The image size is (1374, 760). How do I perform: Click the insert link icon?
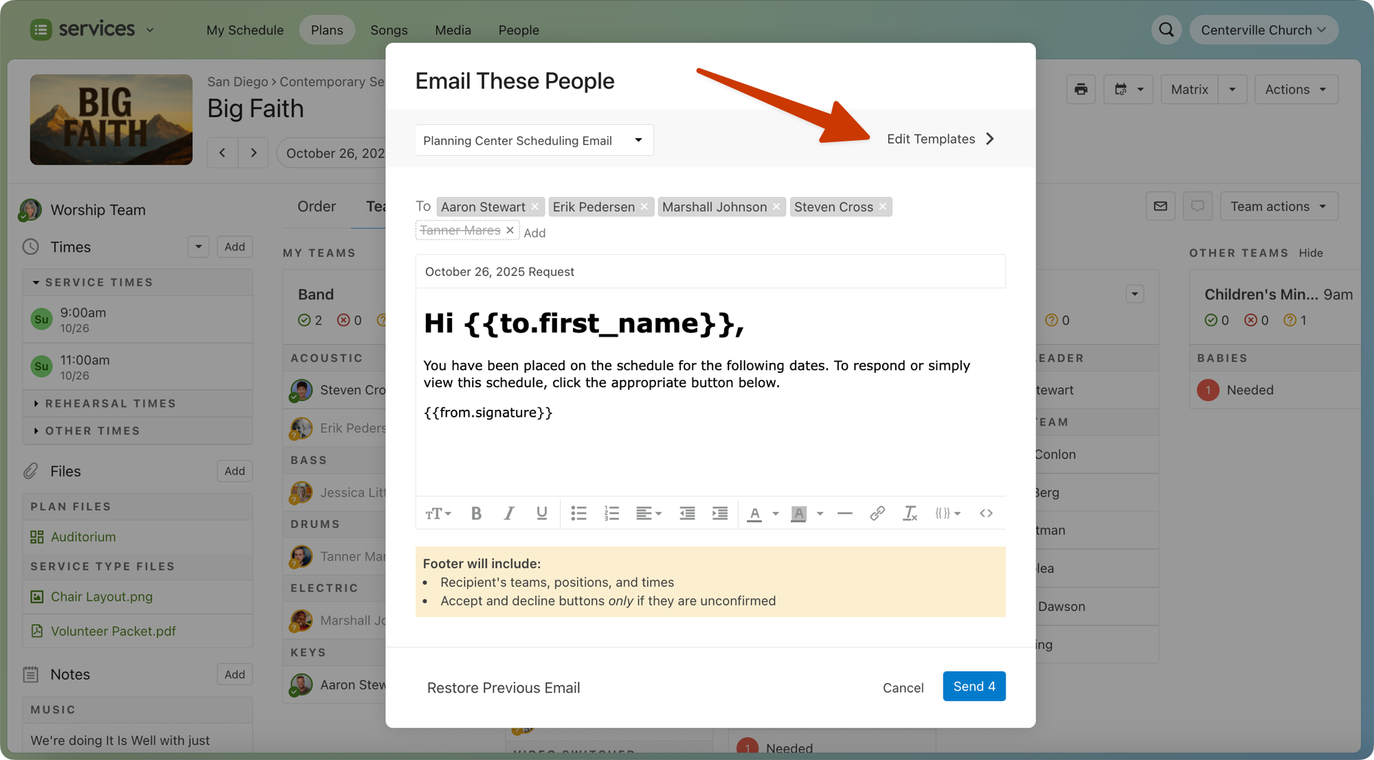tap(877, 514)
